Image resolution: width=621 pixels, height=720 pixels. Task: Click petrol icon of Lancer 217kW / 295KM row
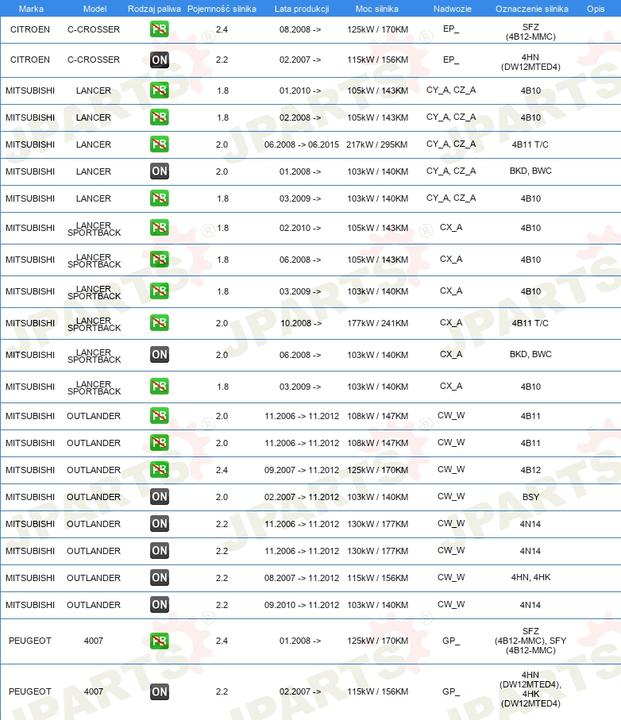(160, 144)
